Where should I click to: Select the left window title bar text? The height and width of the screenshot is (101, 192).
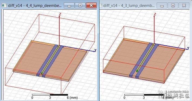click(35, 6)
